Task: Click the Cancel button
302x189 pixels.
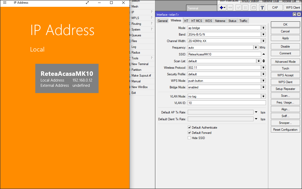Action: click(x=285, y=31)
